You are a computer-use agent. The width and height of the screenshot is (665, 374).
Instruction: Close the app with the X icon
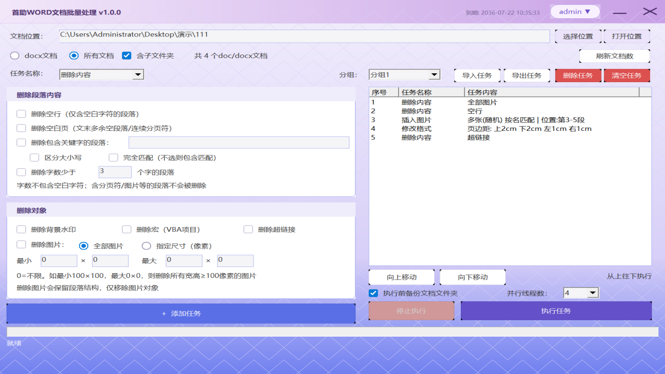650,11
